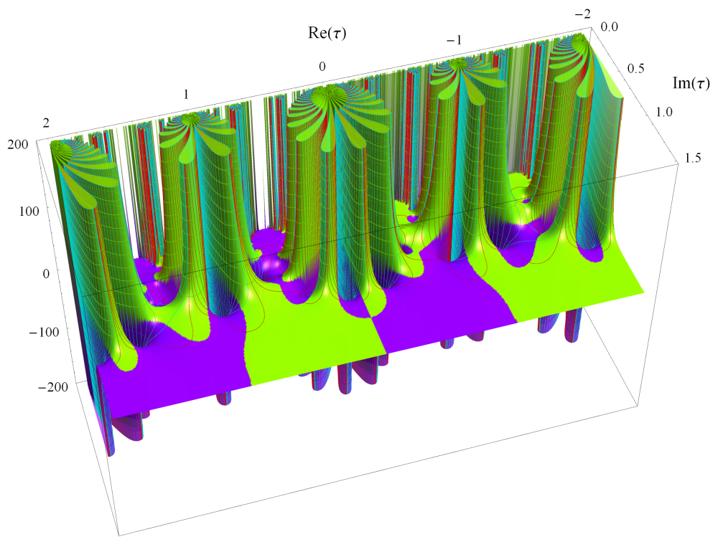The width and height of the screenshot is (718, 542).
Task: Click tick label −1 on the Re(τ) axis
Action: click(453, 39)
